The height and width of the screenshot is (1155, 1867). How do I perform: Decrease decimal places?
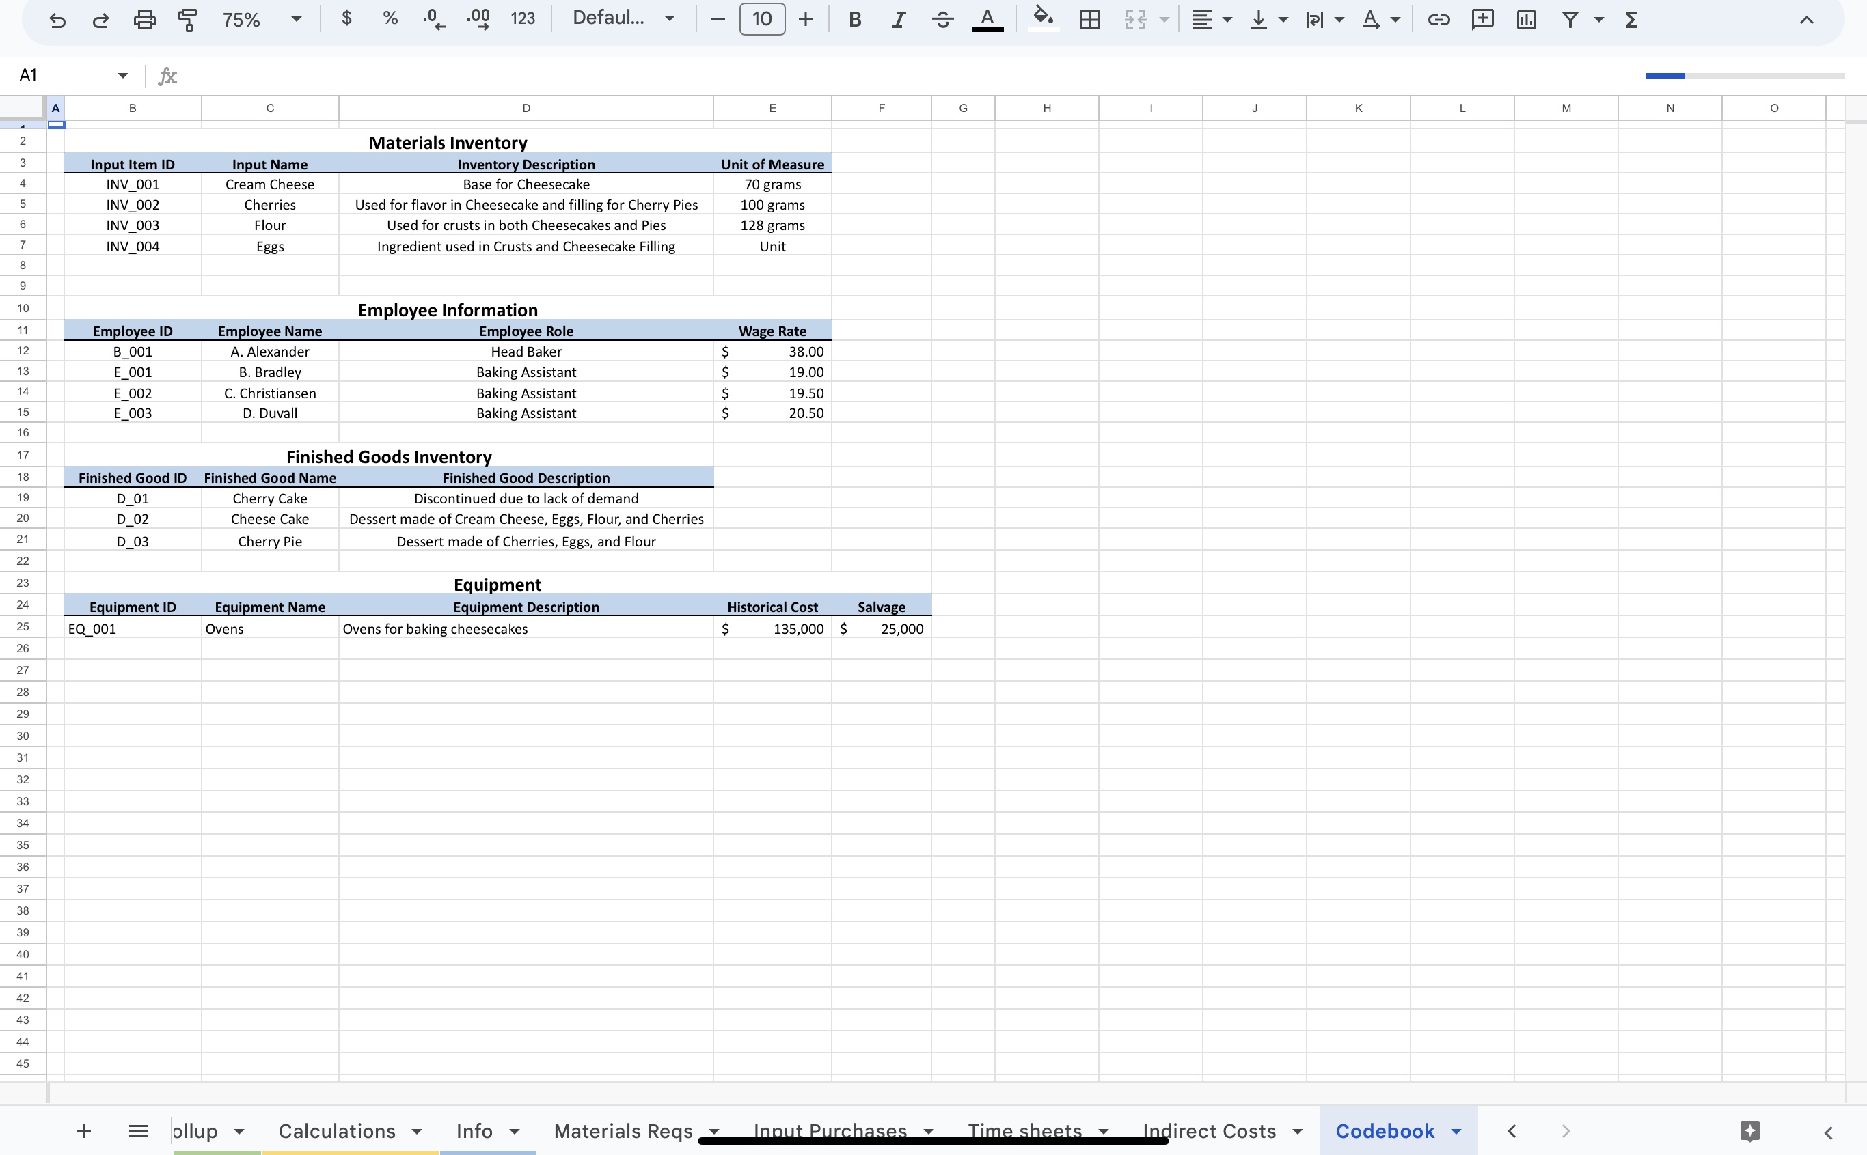[433, 19]
